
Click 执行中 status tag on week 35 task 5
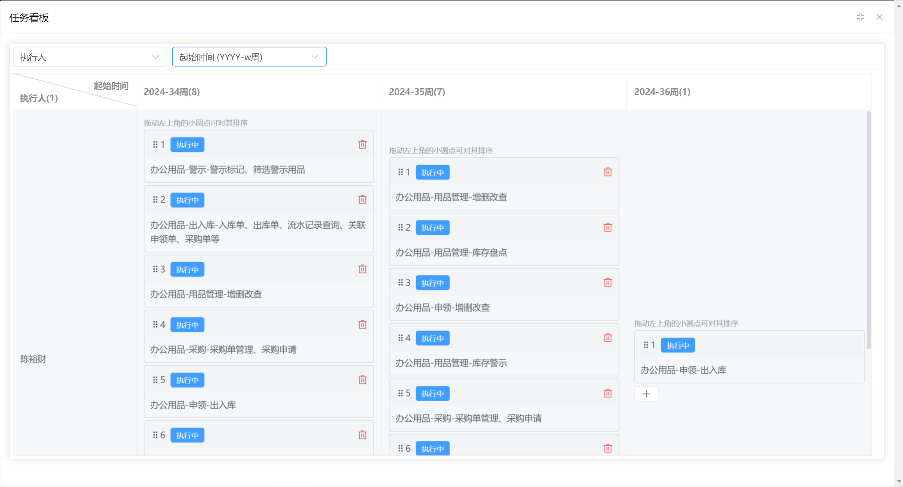click(x=432, y=393)
